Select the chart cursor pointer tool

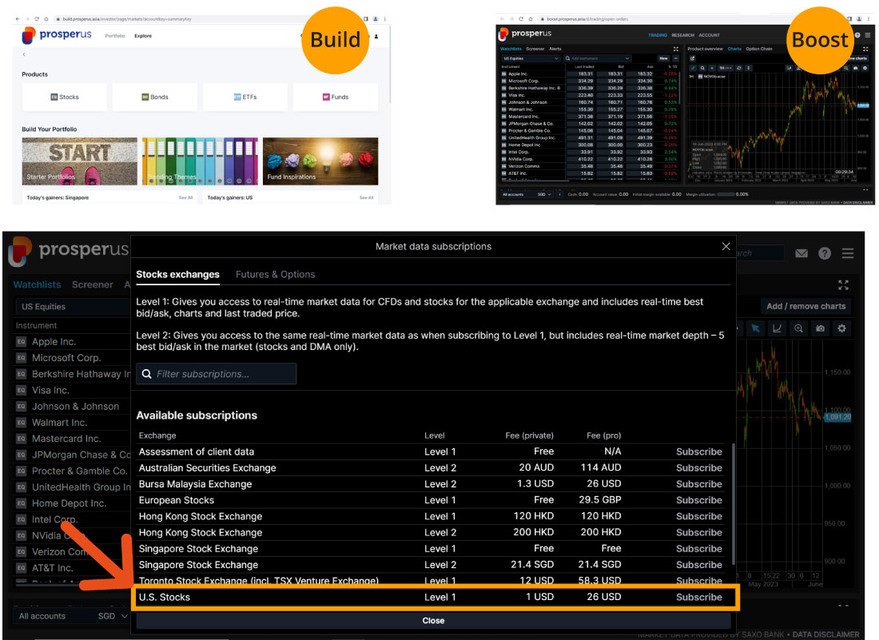click(x=755, y=328)
